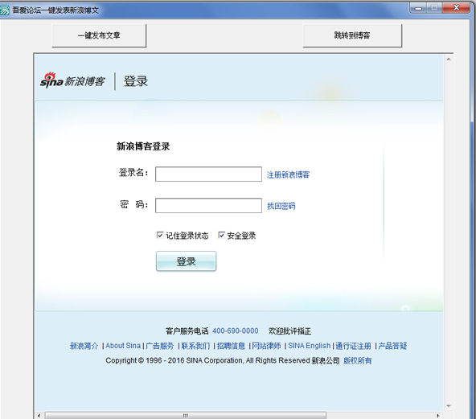Toggle the 记住登录状态 checkbox
The width and height of the screenshot is (476, 419).
point(160,235)
